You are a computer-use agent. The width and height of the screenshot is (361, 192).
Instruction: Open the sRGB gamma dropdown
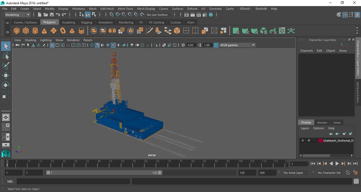coord(237,45)
